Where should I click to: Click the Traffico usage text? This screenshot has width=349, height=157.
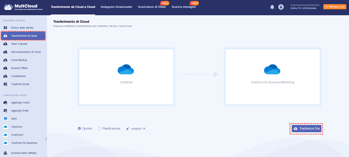tap(303, 8)
